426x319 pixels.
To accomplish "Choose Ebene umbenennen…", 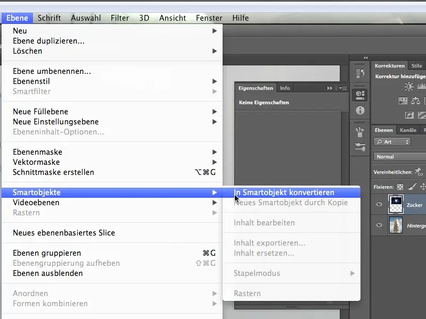I will pyautogui.click(x=112, y=71).
